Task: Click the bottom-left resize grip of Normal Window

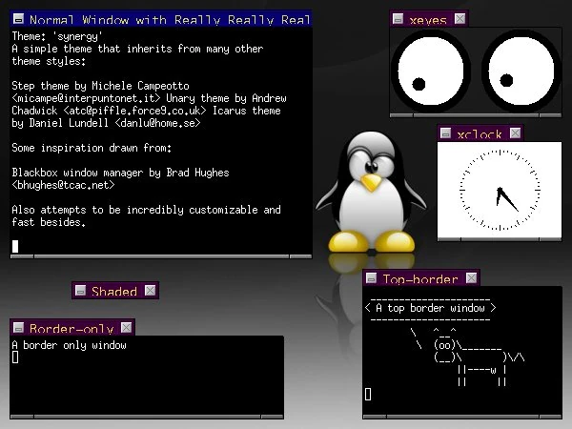Action: coord(22,256)
